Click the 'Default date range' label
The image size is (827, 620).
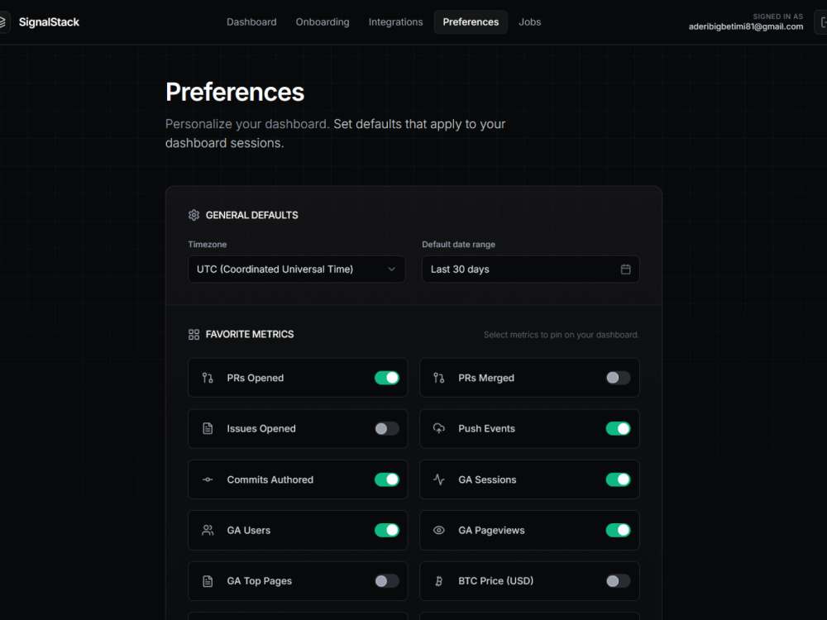tap(458, 245)
